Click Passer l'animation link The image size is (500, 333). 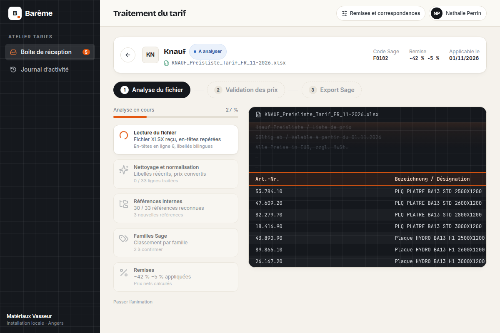133,302
